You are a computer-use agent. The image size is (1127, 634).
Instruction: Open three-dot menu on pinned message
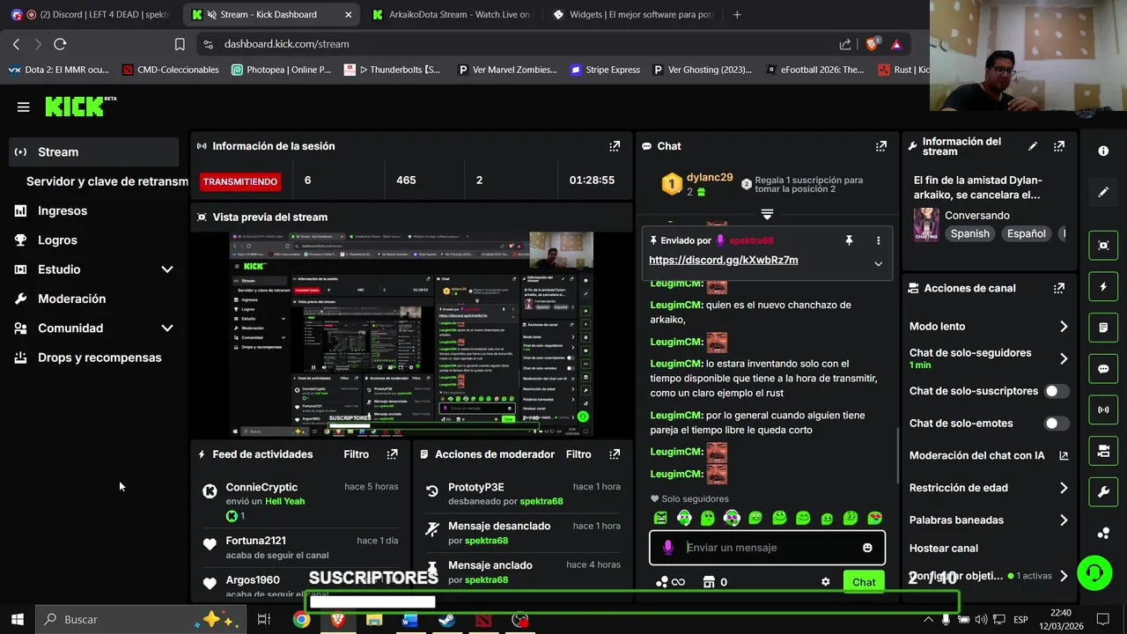(x=878, y=240)
